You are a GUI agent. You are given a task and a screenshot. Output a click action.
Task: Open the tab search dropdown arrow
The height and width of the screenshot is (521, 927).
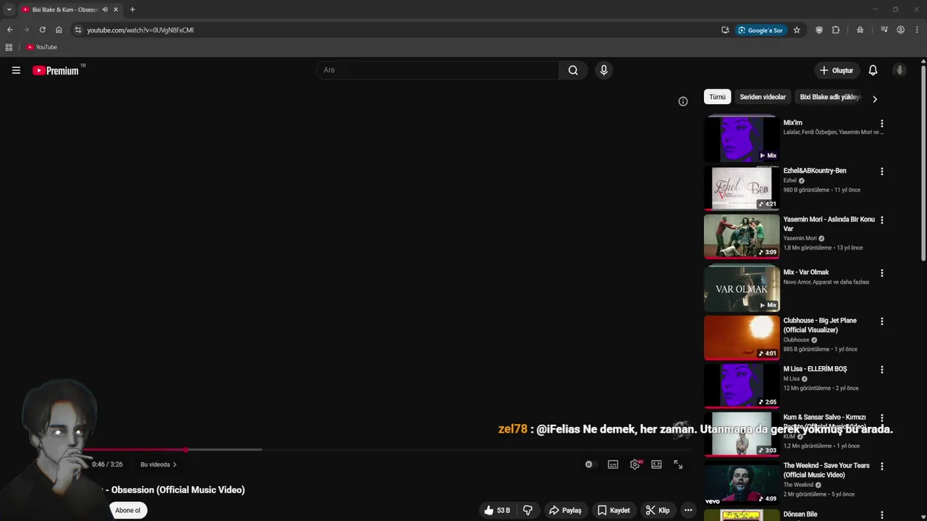(x=9, y=9)
